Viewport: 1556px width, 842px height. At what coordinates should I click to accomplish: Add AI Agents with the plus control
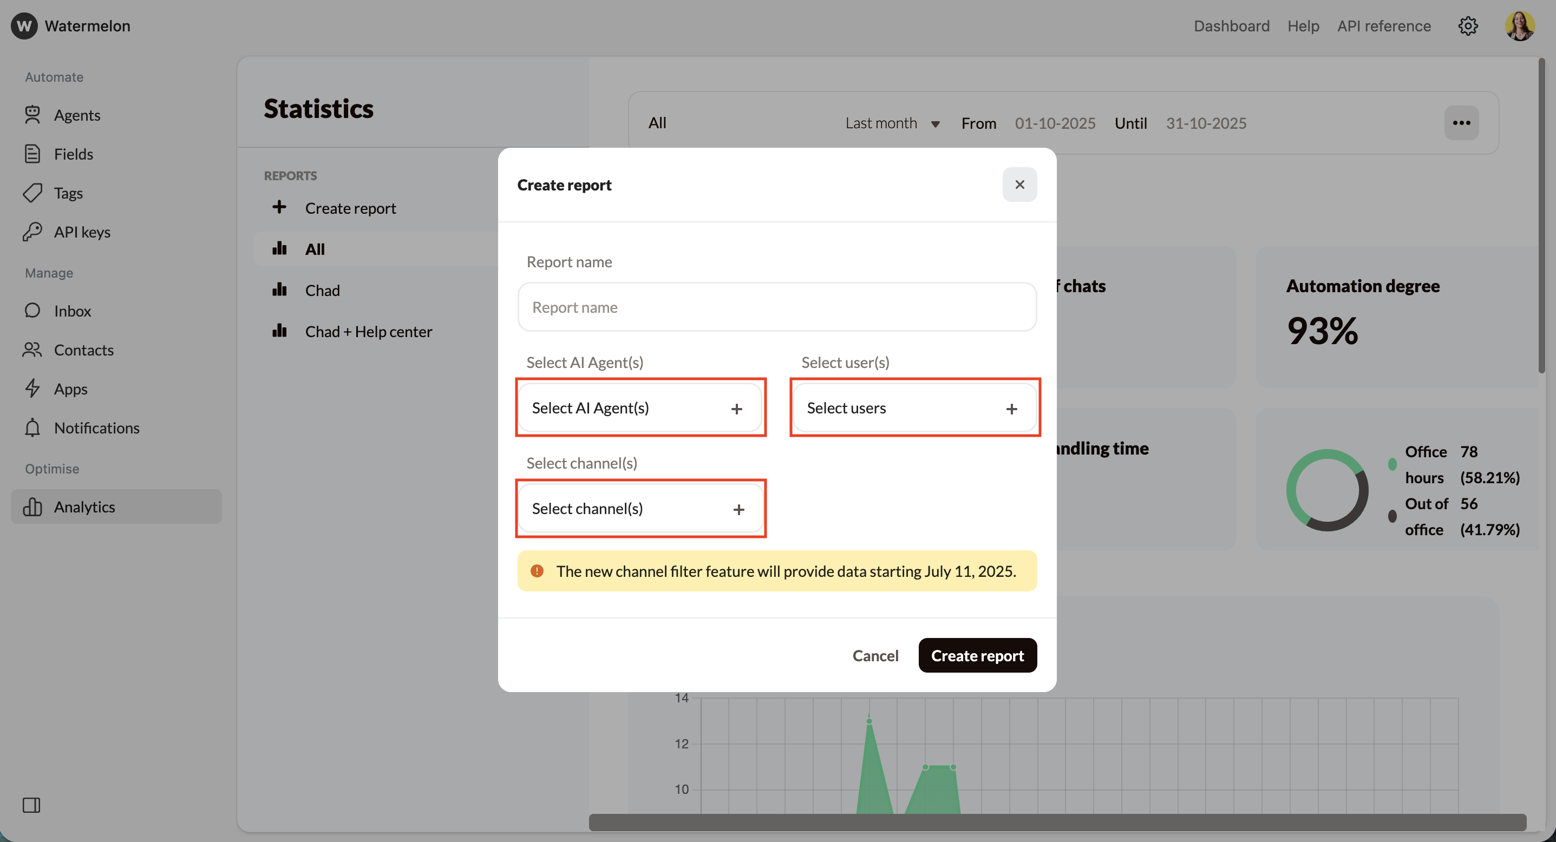coord(737,408)
